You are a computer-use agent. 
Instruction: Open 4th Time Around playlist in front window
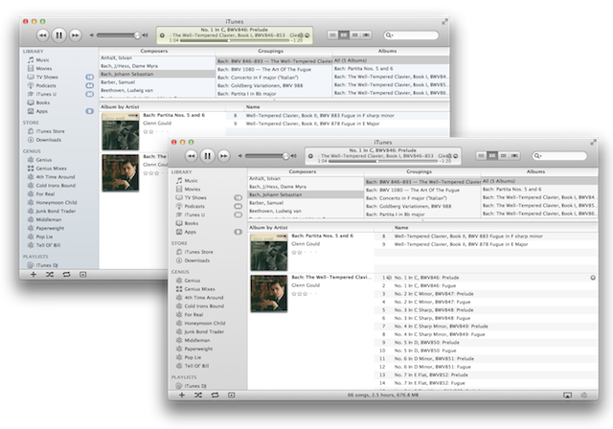click(x=203, y=298)
